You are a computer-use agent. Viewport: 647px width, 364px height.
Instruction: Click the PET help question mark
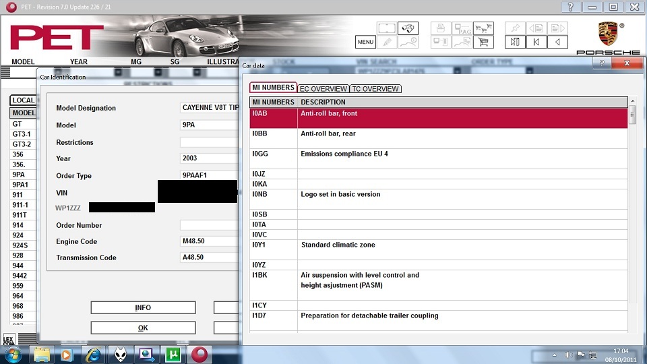click(x=570, y=7)
